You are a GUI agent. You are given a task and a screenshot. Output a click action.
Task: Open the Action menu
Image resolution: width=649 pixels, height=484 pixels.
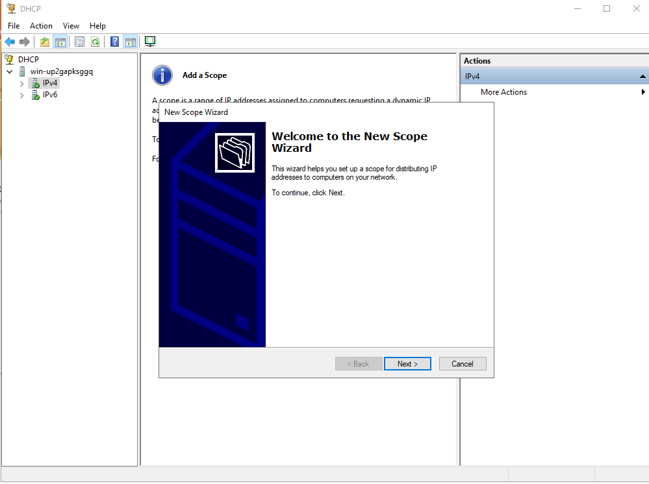pos(41,26)
